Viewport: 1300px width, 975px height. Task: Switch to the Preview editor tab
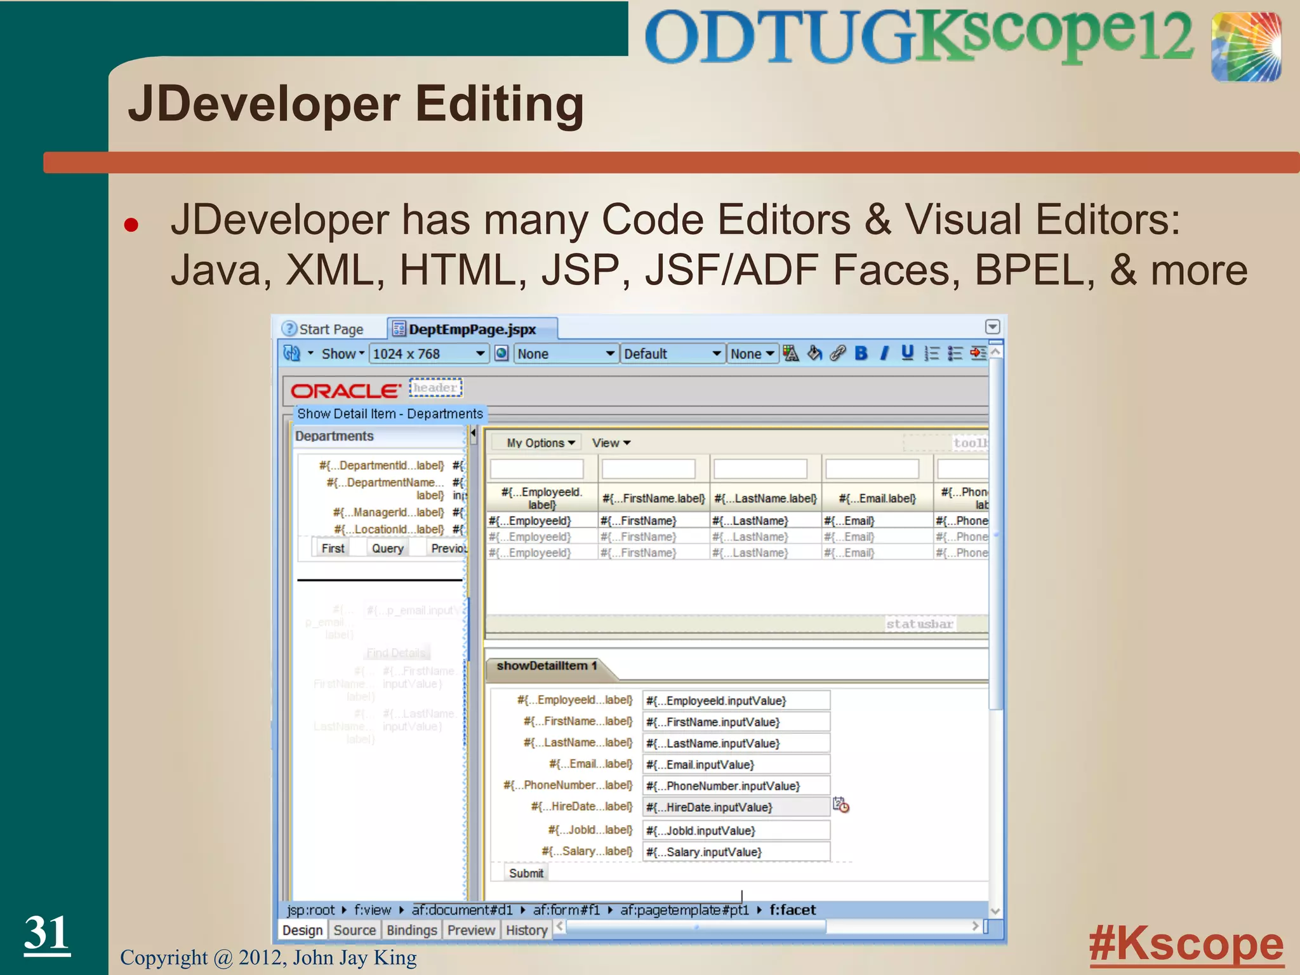471,930
